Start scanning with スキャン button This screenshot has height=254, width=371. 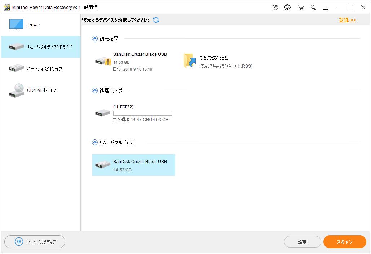pos(345,242)
